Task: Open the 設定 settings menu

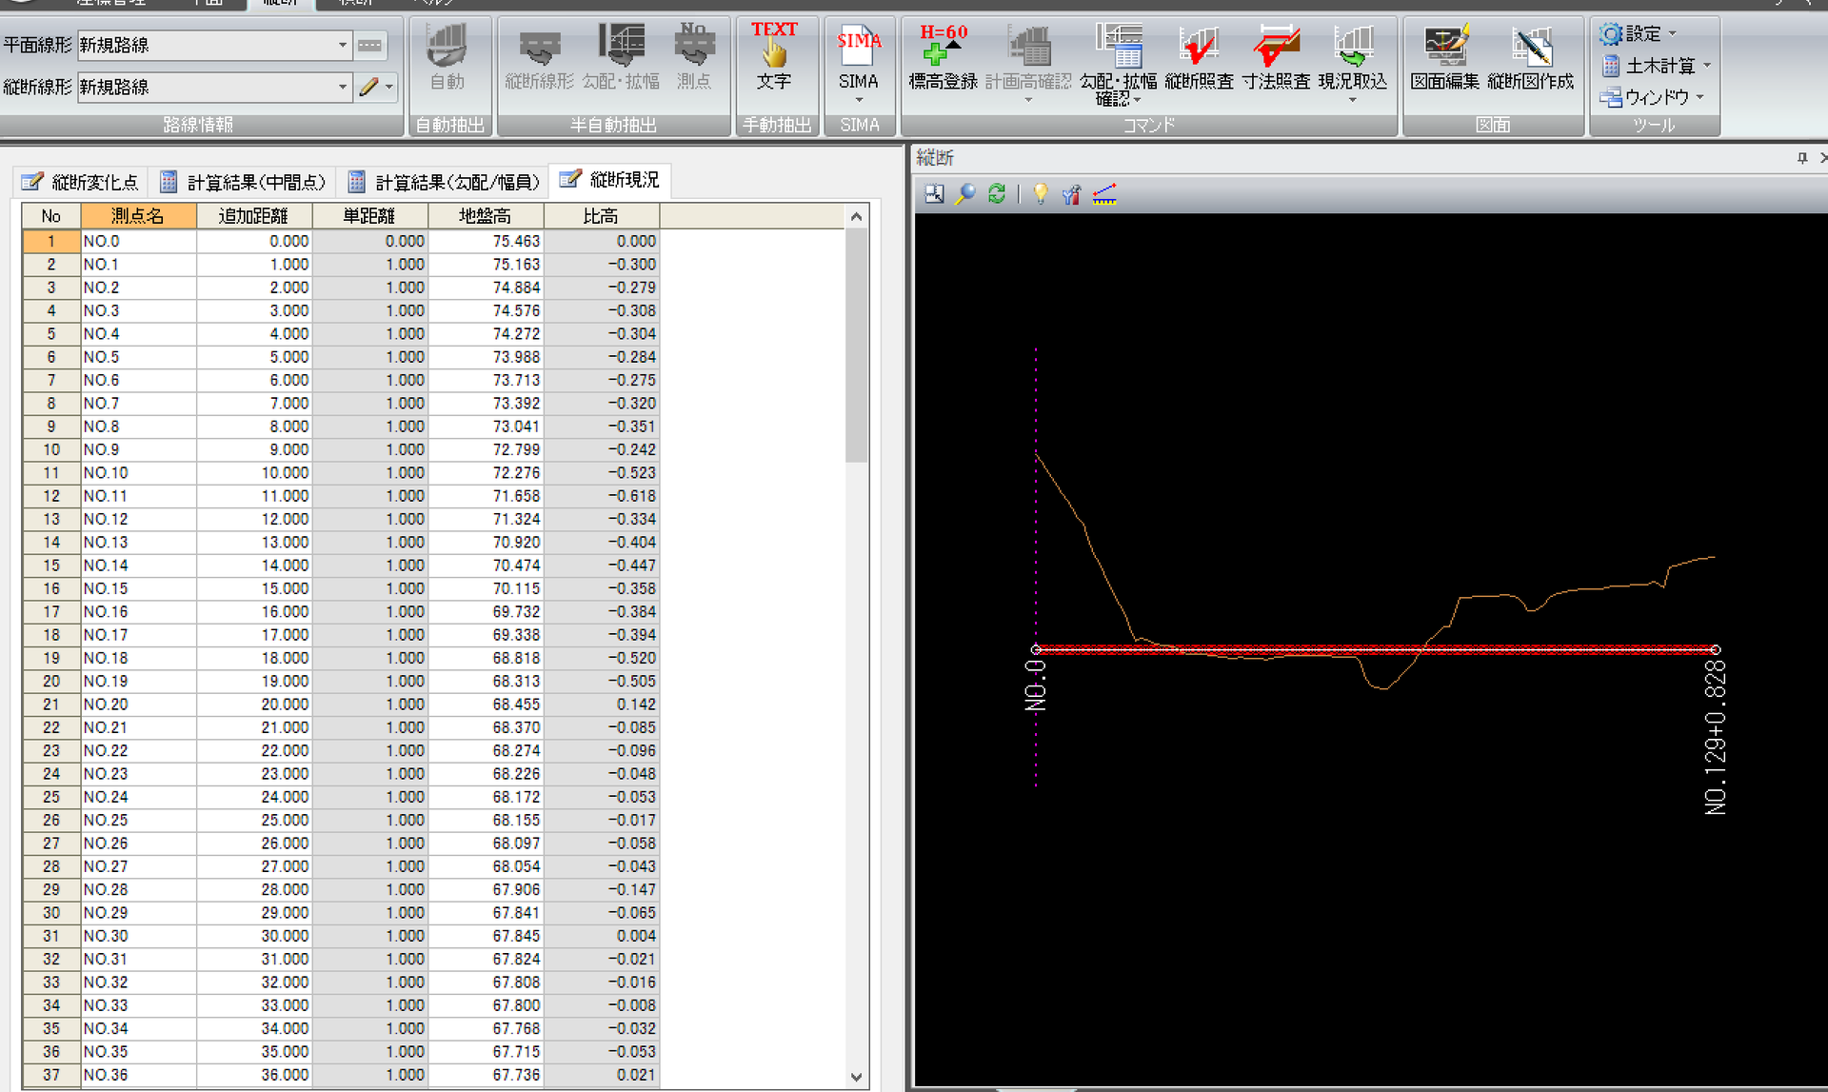Action: pos(1639,33)
